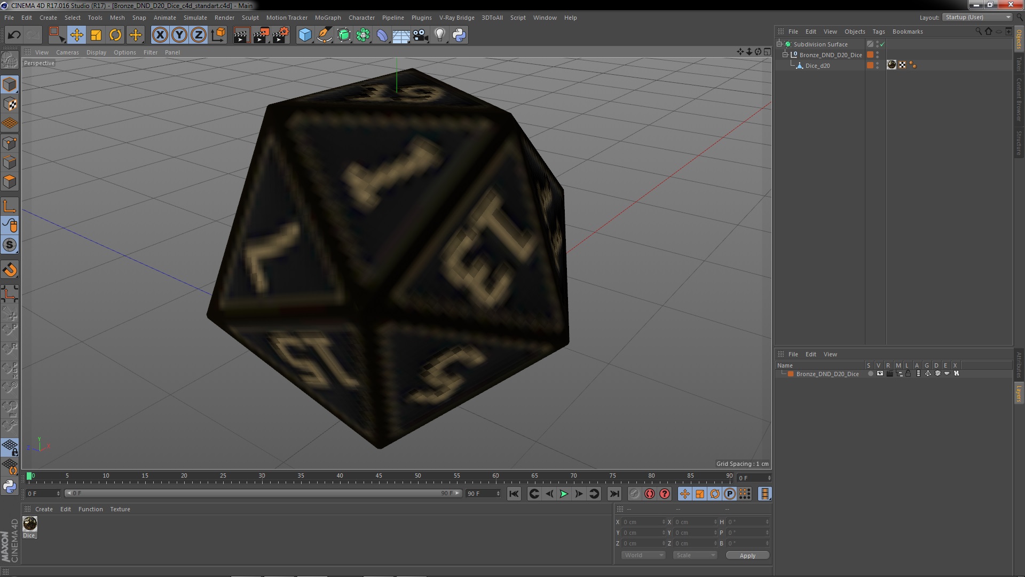
Task: Add a Camera object
Action: coord(420,35)
